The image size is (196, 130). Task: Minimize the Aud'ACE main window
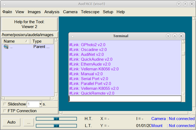click(179, 4)
